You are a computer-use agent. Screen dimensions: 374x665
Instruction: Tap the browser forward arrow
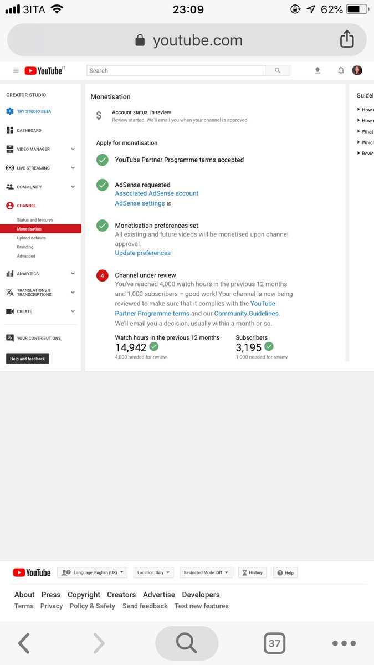pos(99,643)
